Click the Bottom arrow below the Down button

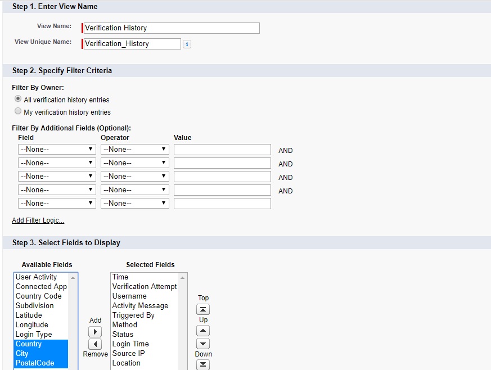click(x=202, y=364)
